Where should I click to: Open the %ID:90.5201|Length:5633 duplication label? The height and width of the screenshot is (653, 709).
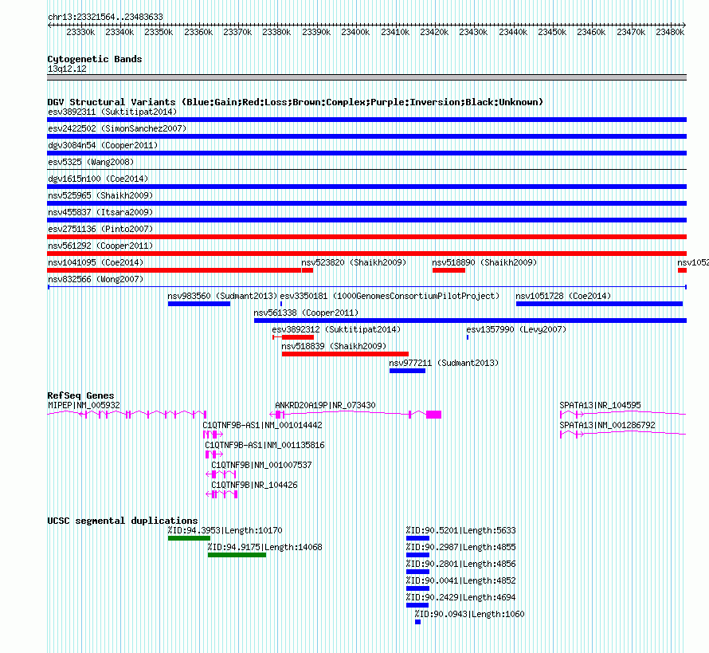coord(460,530)
